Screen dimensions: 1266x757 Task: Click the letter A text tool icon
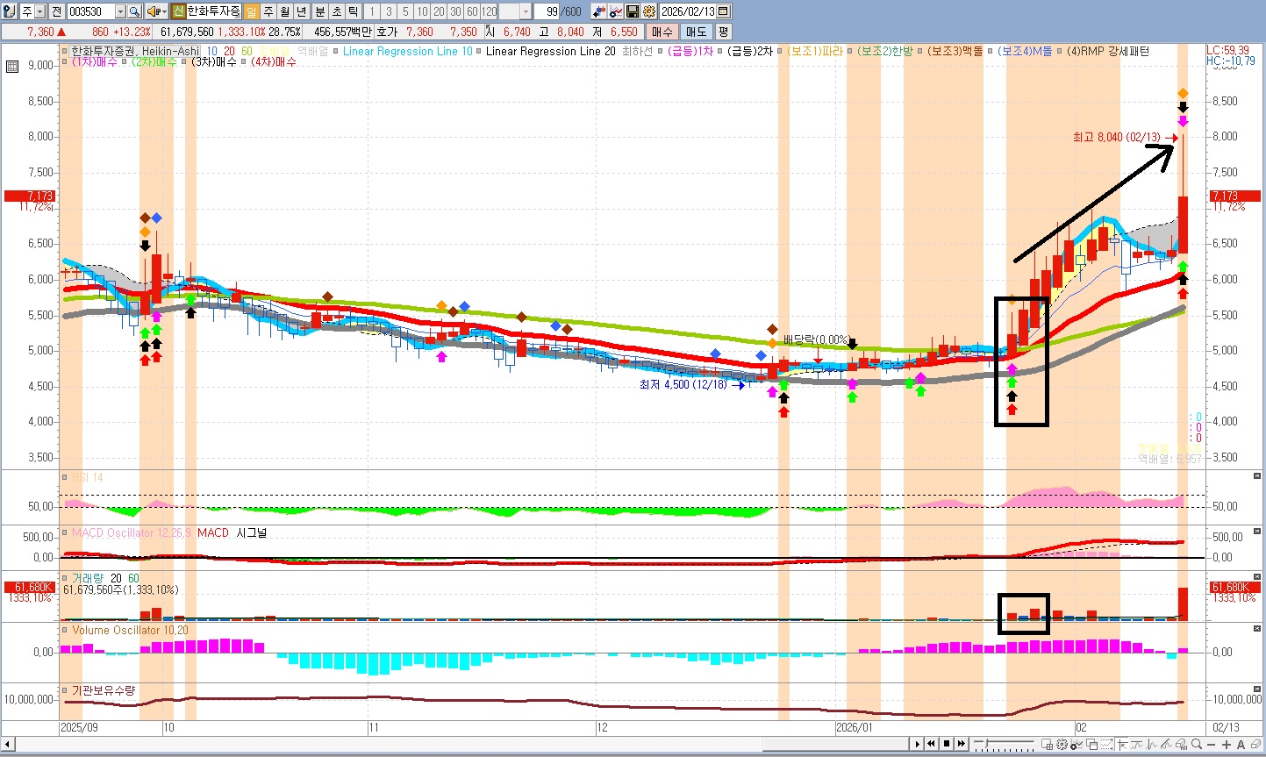tap(1241, 744)
